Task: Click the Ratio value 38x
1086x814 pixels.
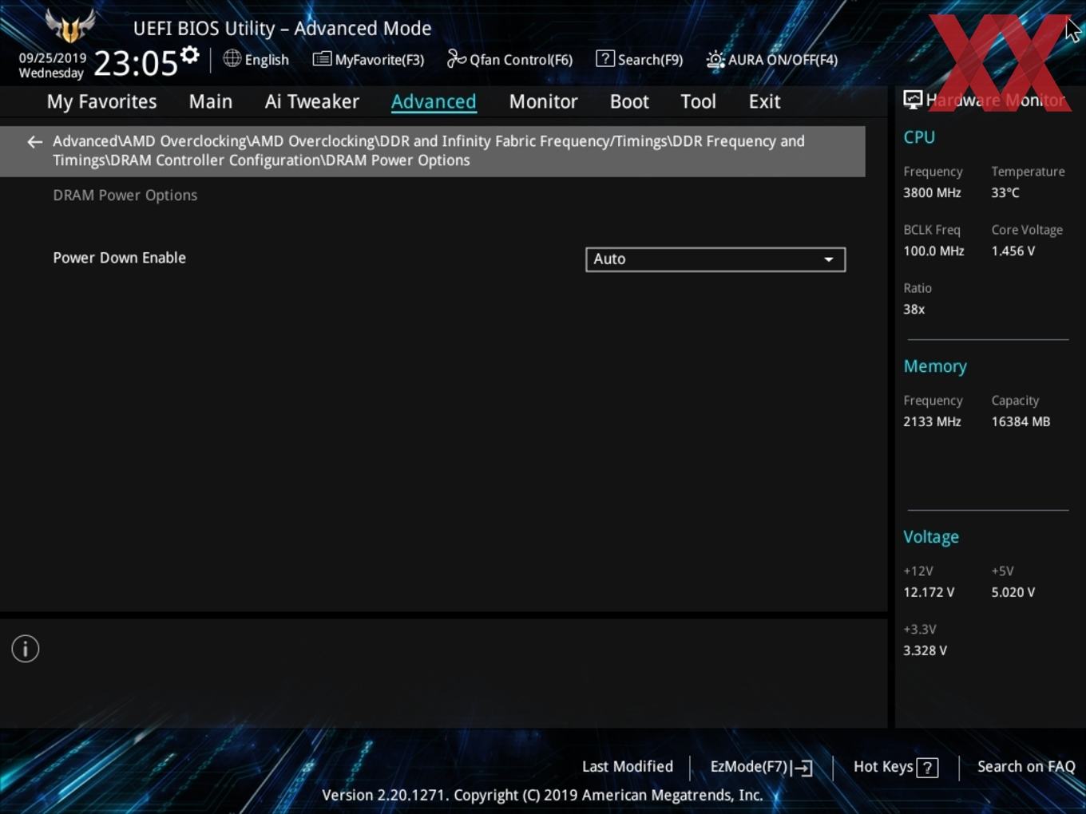Action: tap(914, 309)
